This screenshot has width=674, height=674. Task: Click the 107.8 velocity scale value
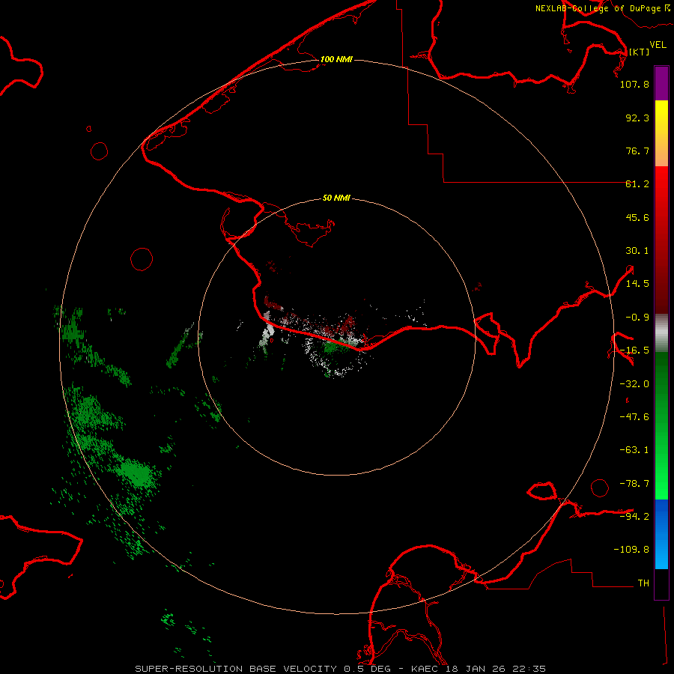(x=634, y=84)
